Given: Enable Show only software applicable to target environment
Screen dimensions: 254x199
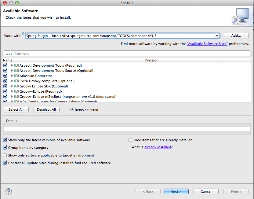Looking at the screenshot, I should 5,155.
